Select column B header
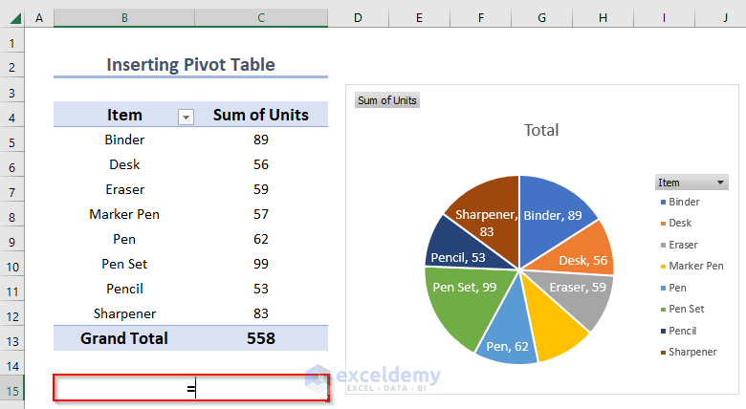 (x=124, y=18)
